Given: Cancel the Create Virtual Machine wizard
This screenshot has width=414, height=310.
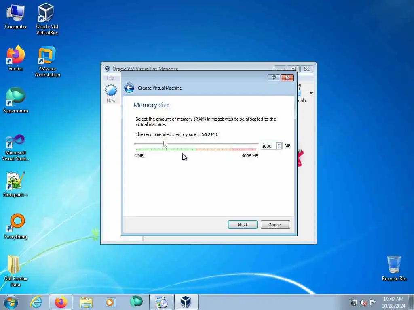Looking at the screenshot, I should point(275,224).
